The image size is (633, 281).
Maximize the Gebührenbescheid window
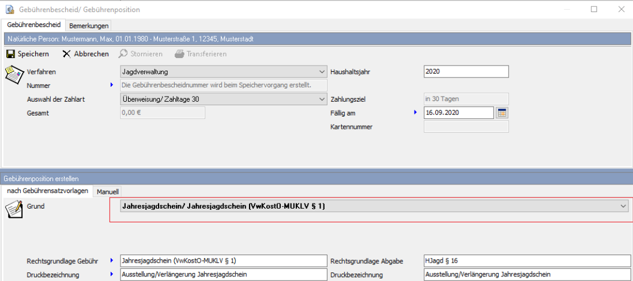pos(594,9)
